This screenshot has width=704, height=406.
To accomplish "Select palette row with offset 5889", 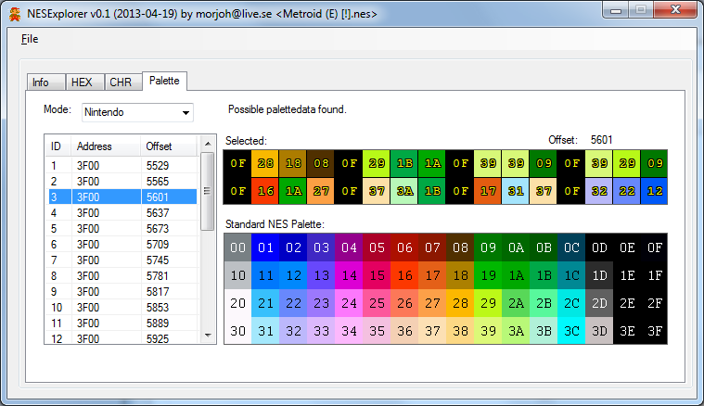I will click(122, 323).
